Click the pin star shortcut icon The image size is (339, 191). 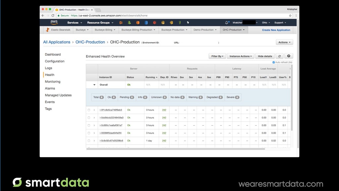[188, 23]
